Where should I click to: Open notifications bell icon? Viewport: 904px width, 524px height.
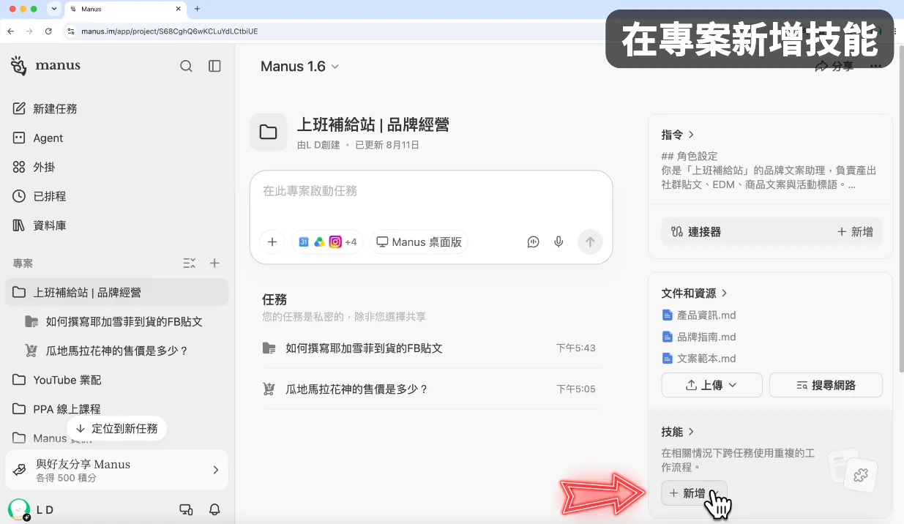click(x=214, y=509)
